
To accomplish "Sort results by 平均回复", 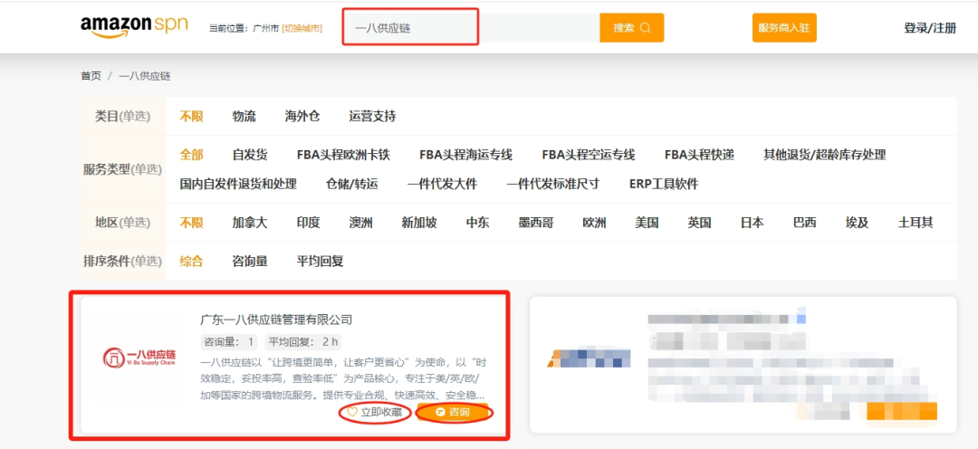I will click(x=320, y=262).
